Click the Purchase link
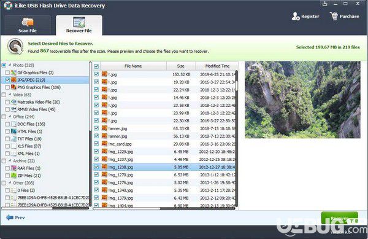This screenshot has height=239, width=368. pyautogui.click(x=349, y=16)
